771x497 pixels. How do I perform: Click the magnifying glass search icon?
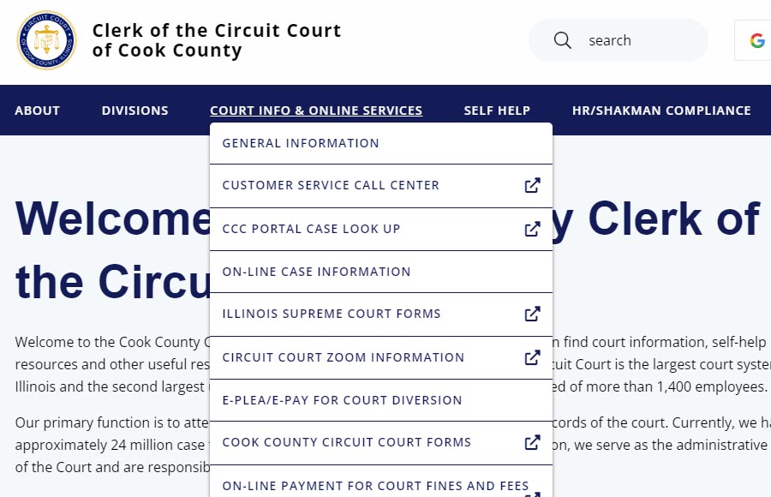pyautogui.click(x=563, y=40)
